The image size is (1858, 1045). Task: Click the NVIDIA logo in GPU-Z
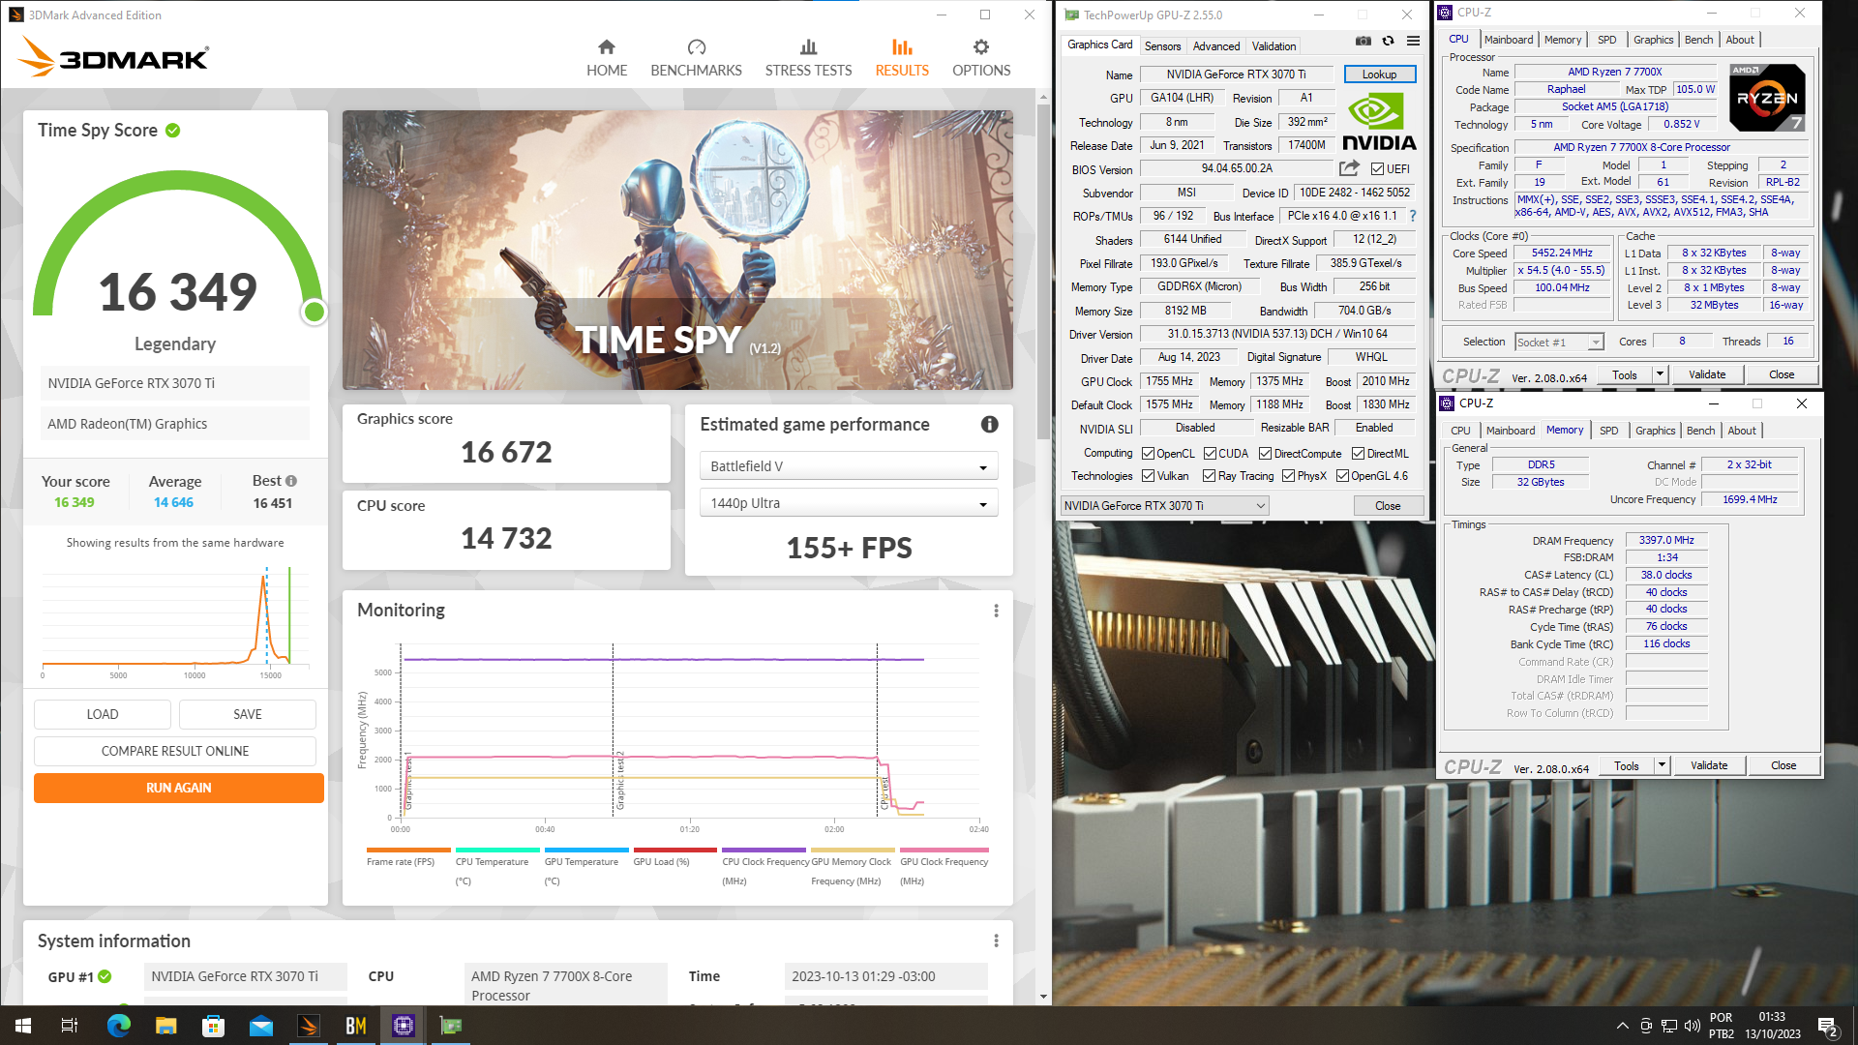(1378, 122)
